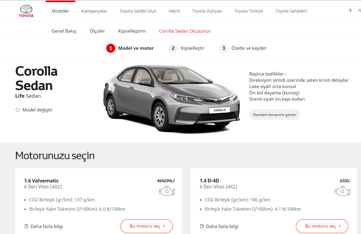Go to Genel Bakış tab
This screenshot has height=234, width=361.
coord(64,31)
